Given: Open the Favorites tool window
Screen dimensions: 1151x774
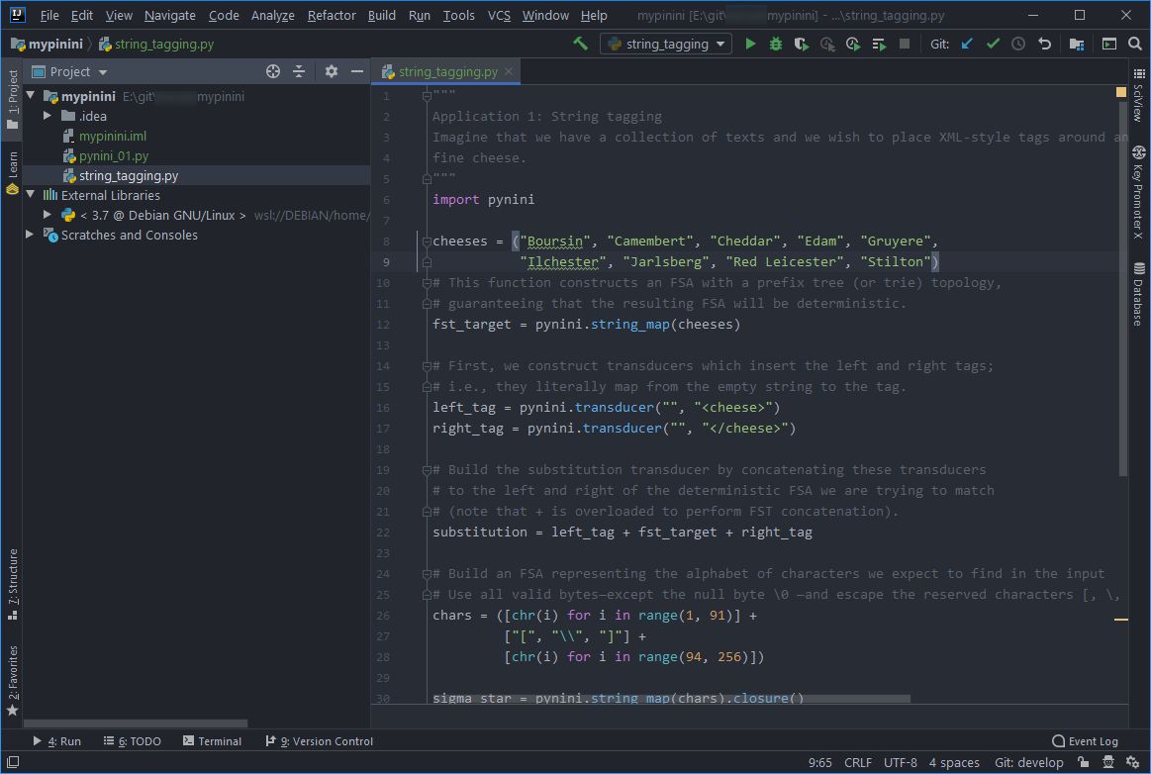Looking at the screenshot, I should click(12, 681).
